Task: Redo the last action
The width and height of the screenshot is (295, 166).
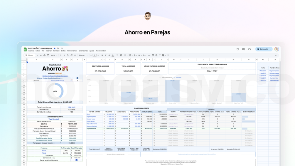Action: click(x=41, y=55)
